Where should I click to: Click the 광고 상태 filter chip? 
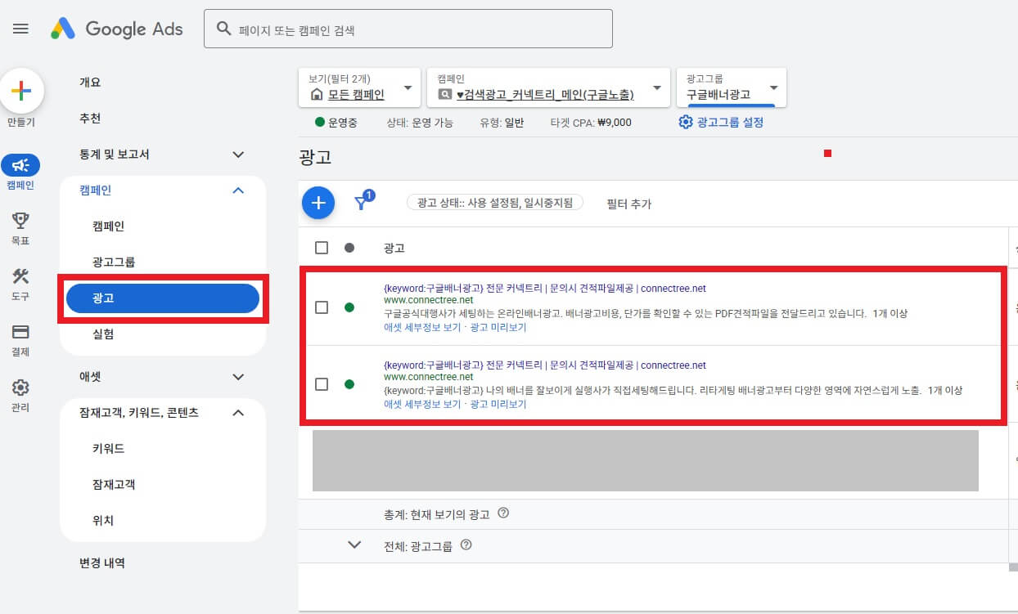tap(495, 203)
